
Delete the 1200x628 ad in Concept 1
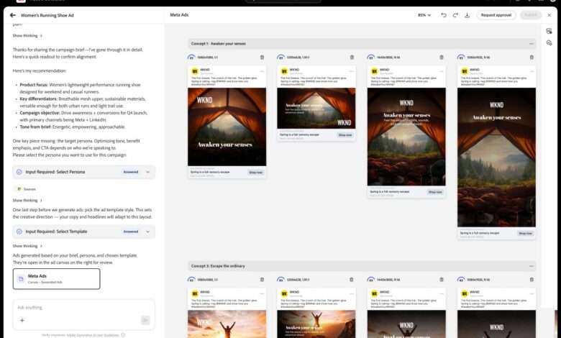point(352,58)
